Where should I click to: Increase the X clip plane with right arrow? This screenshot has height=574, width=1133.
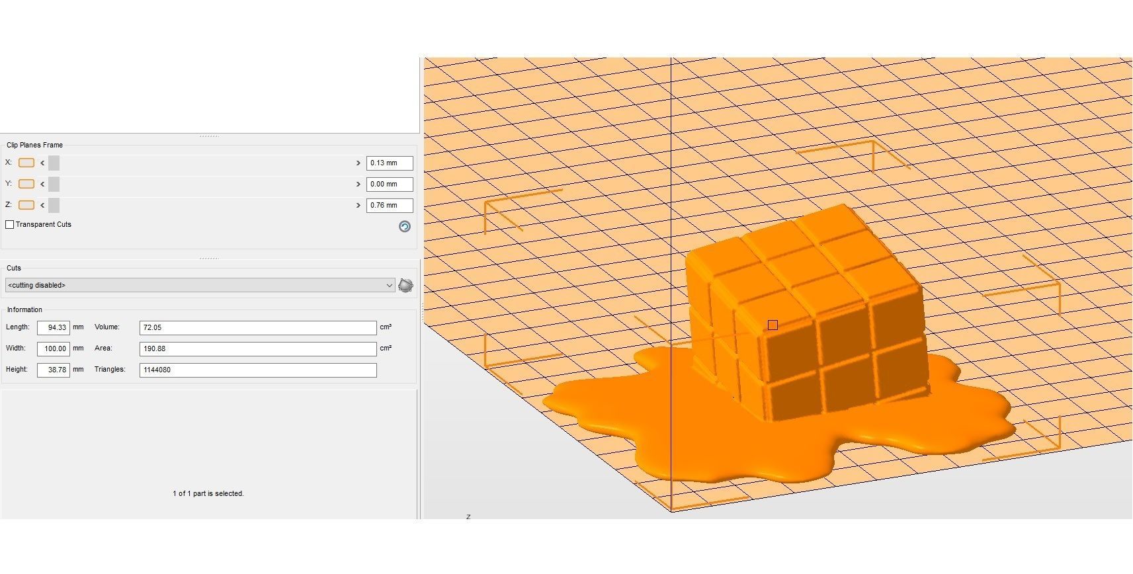click(x=358, y=163)
